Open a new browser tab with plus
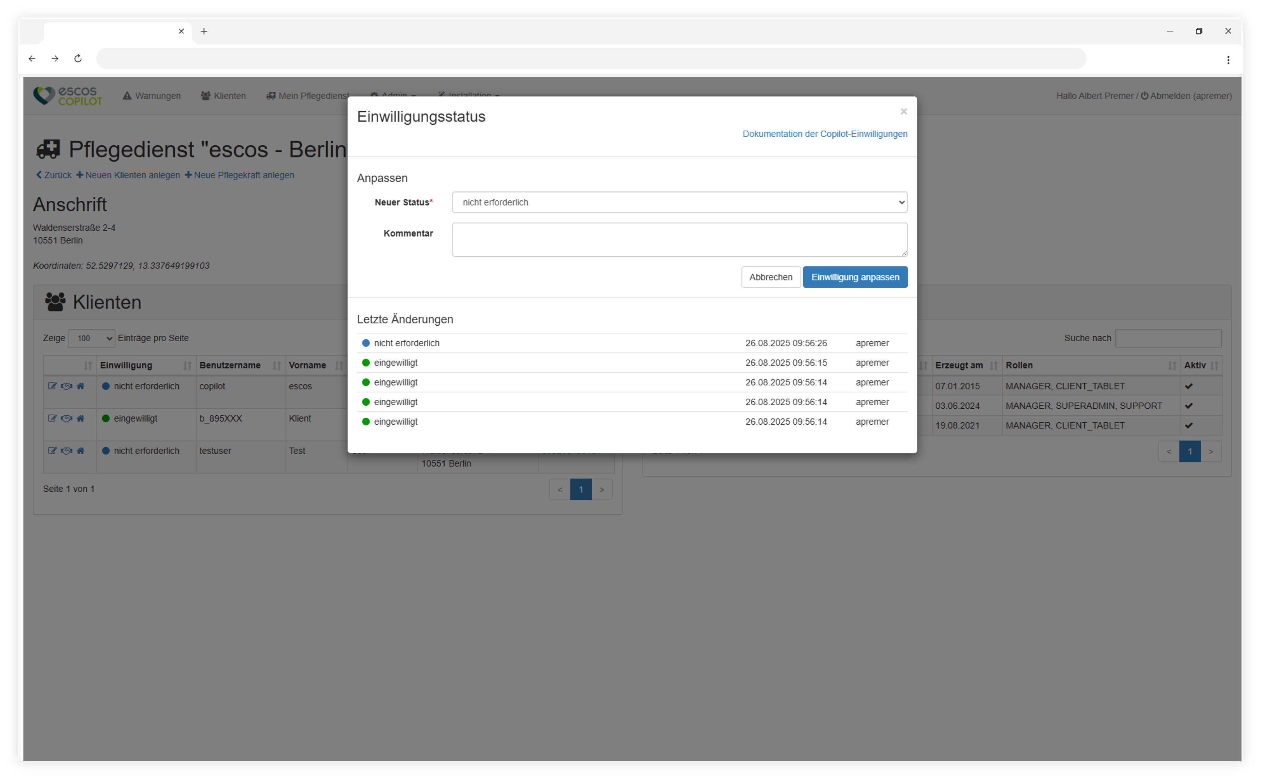1261x780 pixels. click(204, 32)
